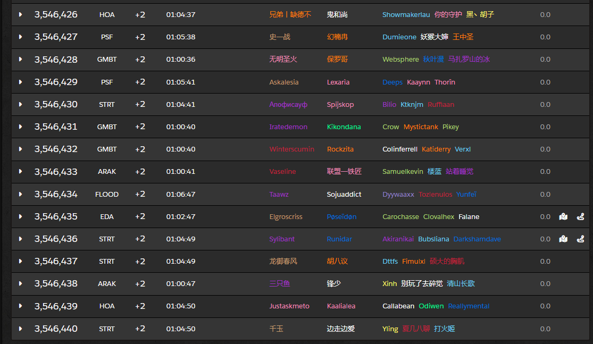Open player Darkshamdave profile
593x344 pixels.
(x=477, y=239)
